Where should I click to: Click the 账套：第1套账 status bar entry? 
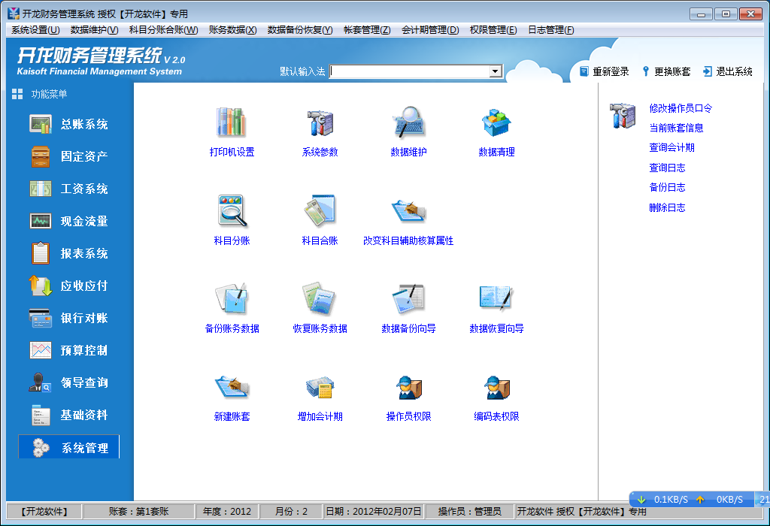tap(138, 511)
